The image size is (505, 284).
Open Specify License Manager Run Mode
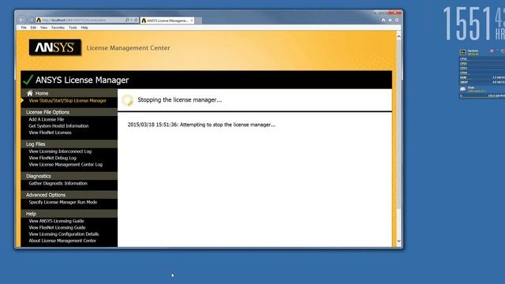tap(63, 202)
